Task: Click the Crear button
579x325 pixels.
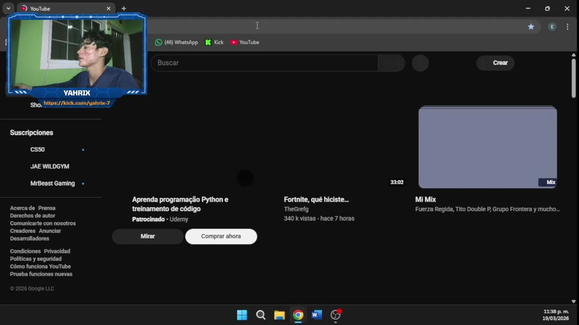Action: pyautogui.click(x=495, y=63)
